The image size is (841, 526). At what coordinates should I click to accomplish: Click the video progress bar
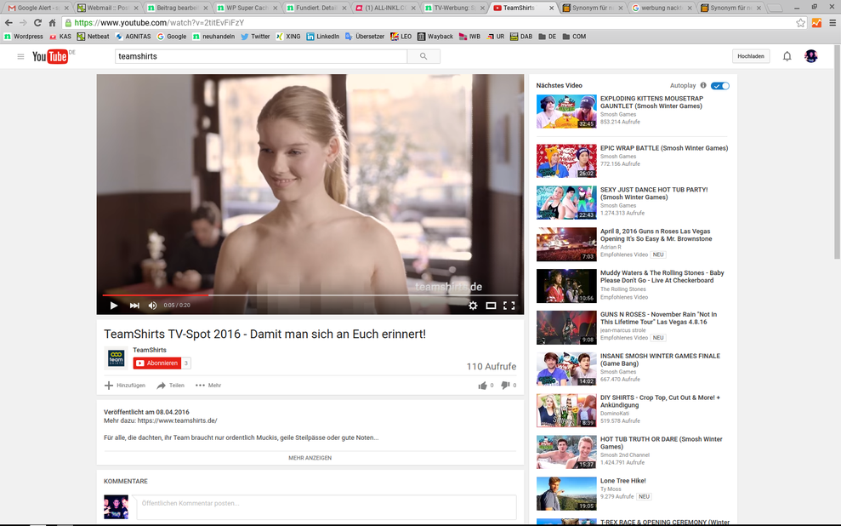[310, 295]
